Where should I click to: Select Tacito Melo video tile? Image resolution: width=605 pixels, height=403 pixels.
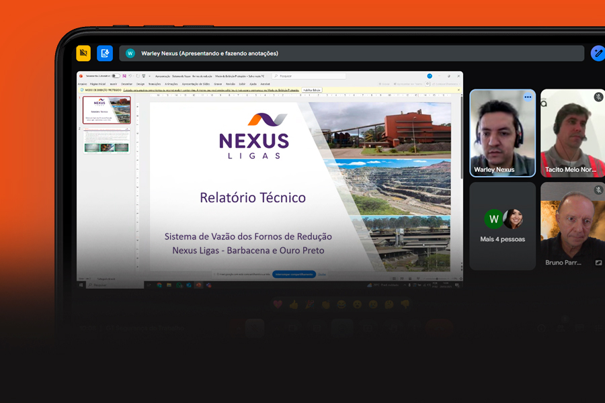pos(573,134)
